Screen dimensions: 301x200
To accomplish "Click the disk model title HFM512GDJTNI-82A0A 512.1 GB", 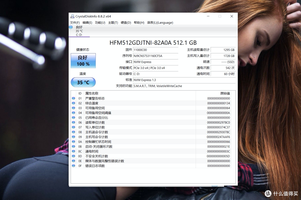I will 153,43.
